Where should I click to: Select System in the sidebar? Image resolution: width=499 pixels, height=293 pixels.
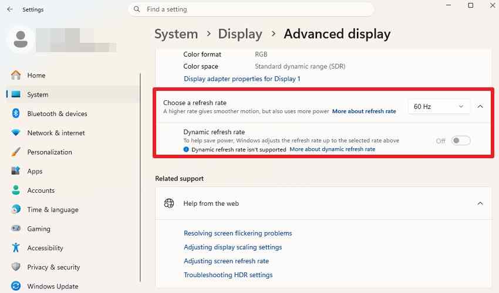point(73,94)
